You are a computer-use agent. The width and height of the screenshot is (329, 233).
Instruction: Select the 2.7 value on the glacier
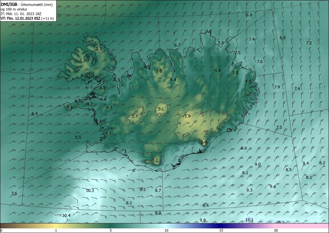pos(135,116)
